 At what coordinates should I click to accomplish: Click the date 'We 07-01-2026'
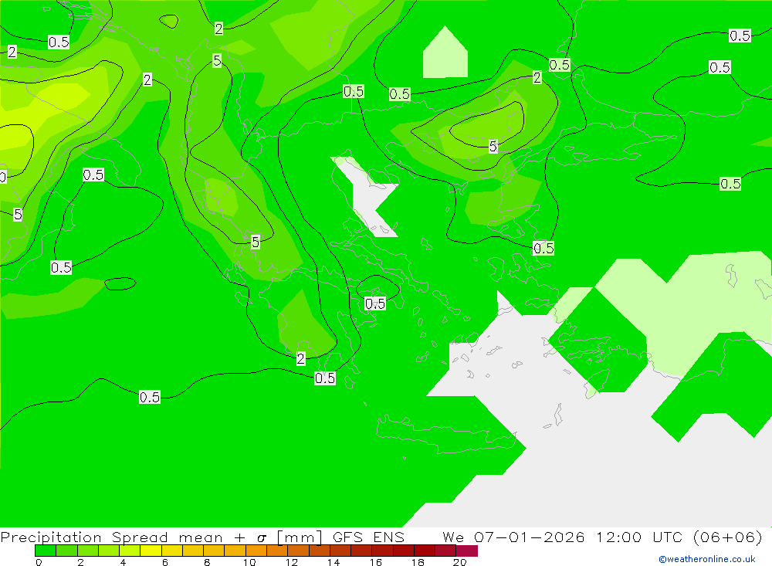[x=513, y=537]
